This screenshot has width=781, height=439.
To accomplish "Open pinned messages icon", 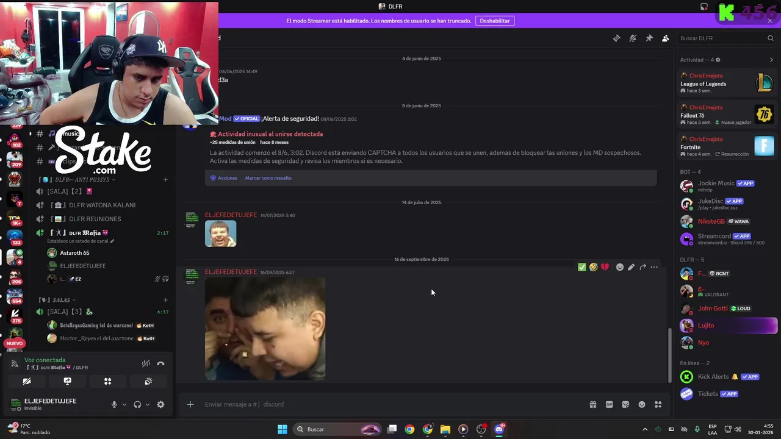I will 649,38.
